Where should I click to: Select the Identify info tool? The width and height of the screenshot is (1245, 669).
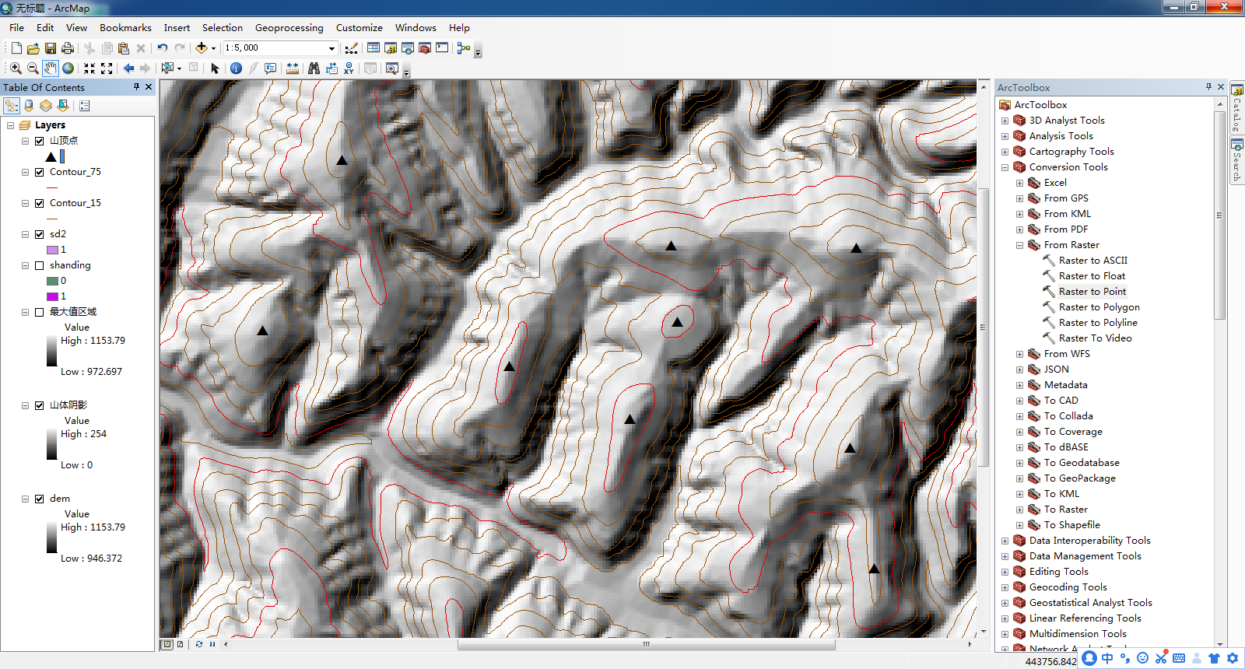tap(236, 68)
